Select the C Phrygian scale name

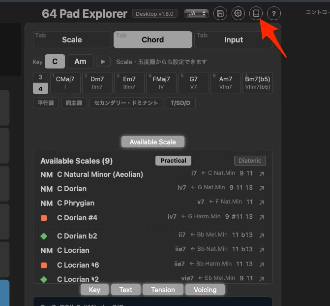tap(76, 203)
